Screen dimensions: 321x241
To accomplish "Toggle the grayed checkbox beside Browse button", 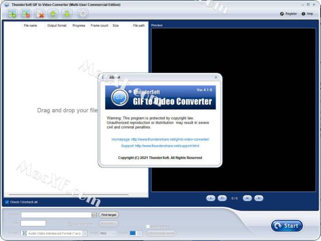I will point(70,224).
